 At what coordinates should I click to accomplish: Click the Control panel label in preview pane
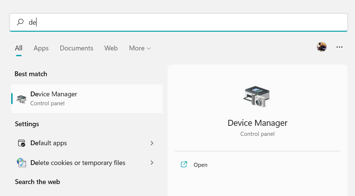[257, 134]
